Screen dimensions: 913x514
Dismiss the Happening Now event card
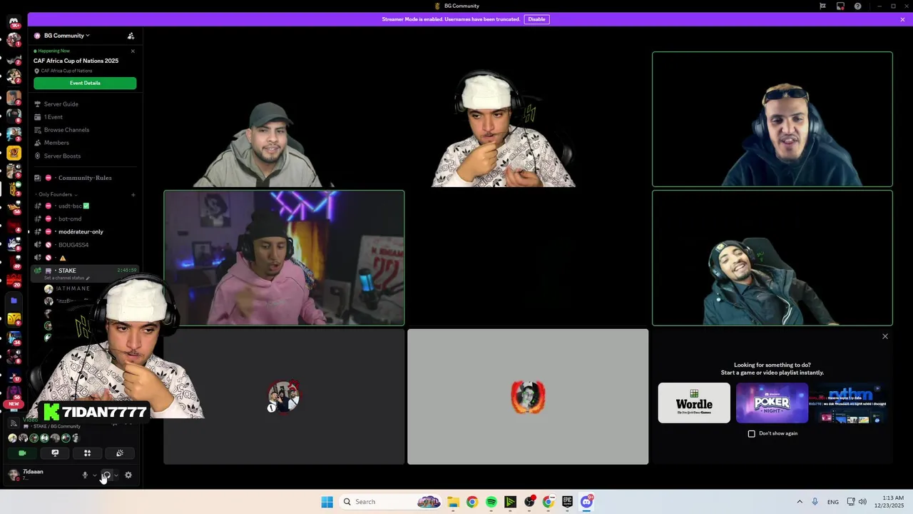tap(133, 51)
